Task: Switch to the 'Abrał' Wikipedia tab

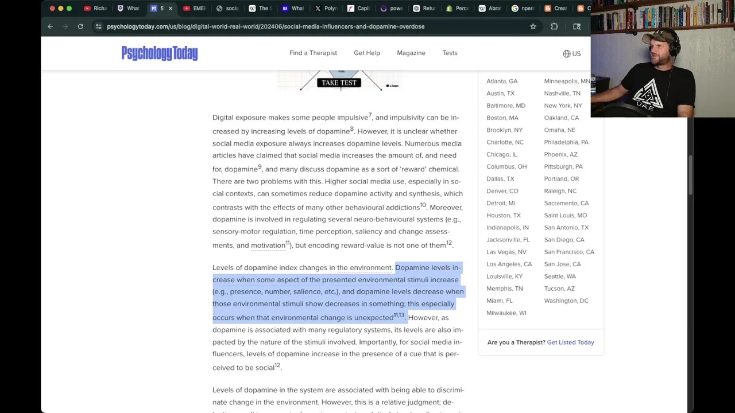Action: pyautogui.click(x=490, y=9)
